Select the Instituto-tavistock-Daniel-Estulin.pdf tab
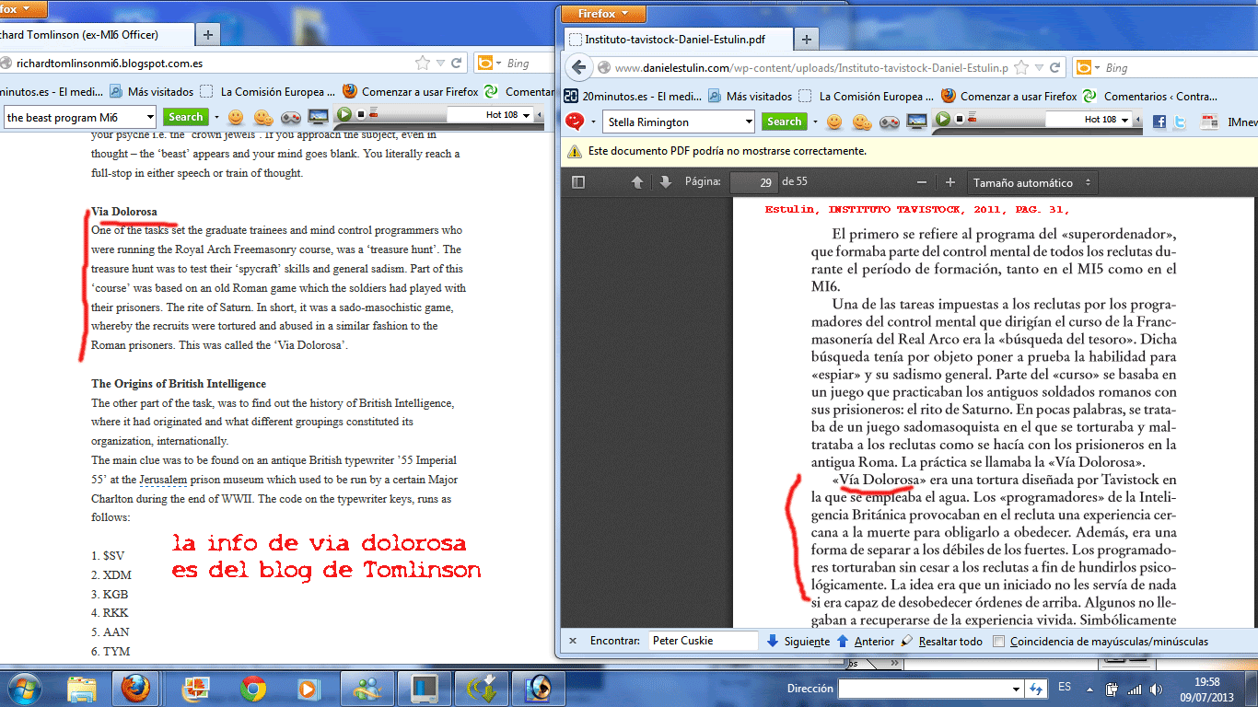 (677, 40)
